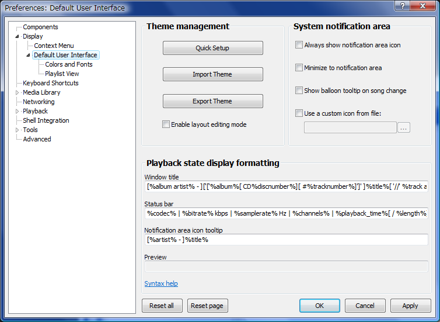Click into the Window title format field
This screenshot has height=322, width=440.
(286, 186)
